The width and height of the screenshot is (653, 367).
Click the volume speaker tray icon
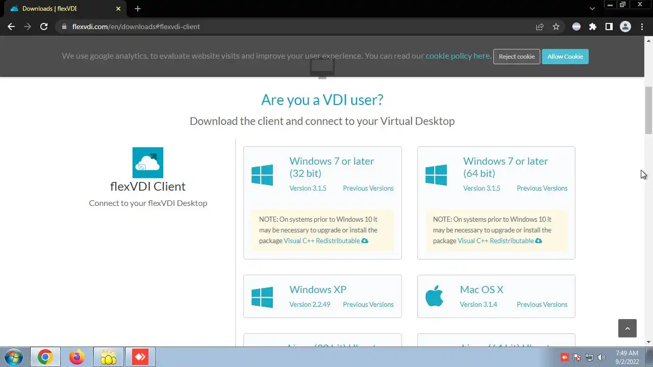coord(601,357)
